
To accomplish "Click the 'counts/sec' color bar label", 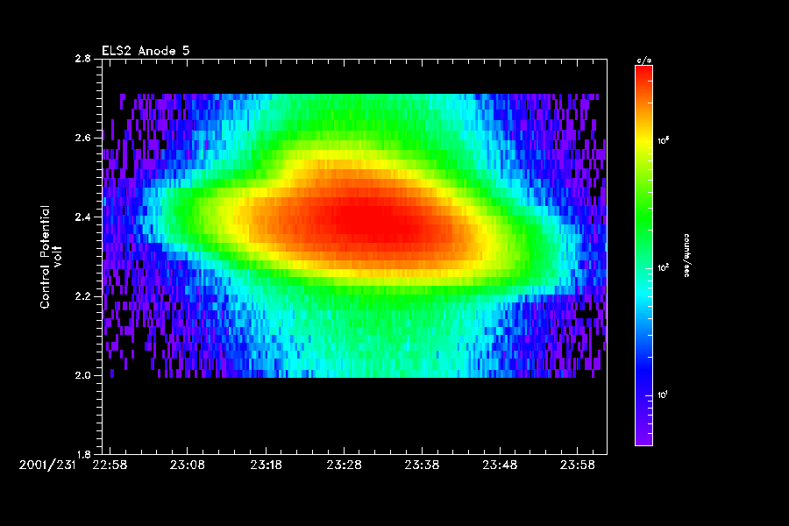I will [686, 255].
